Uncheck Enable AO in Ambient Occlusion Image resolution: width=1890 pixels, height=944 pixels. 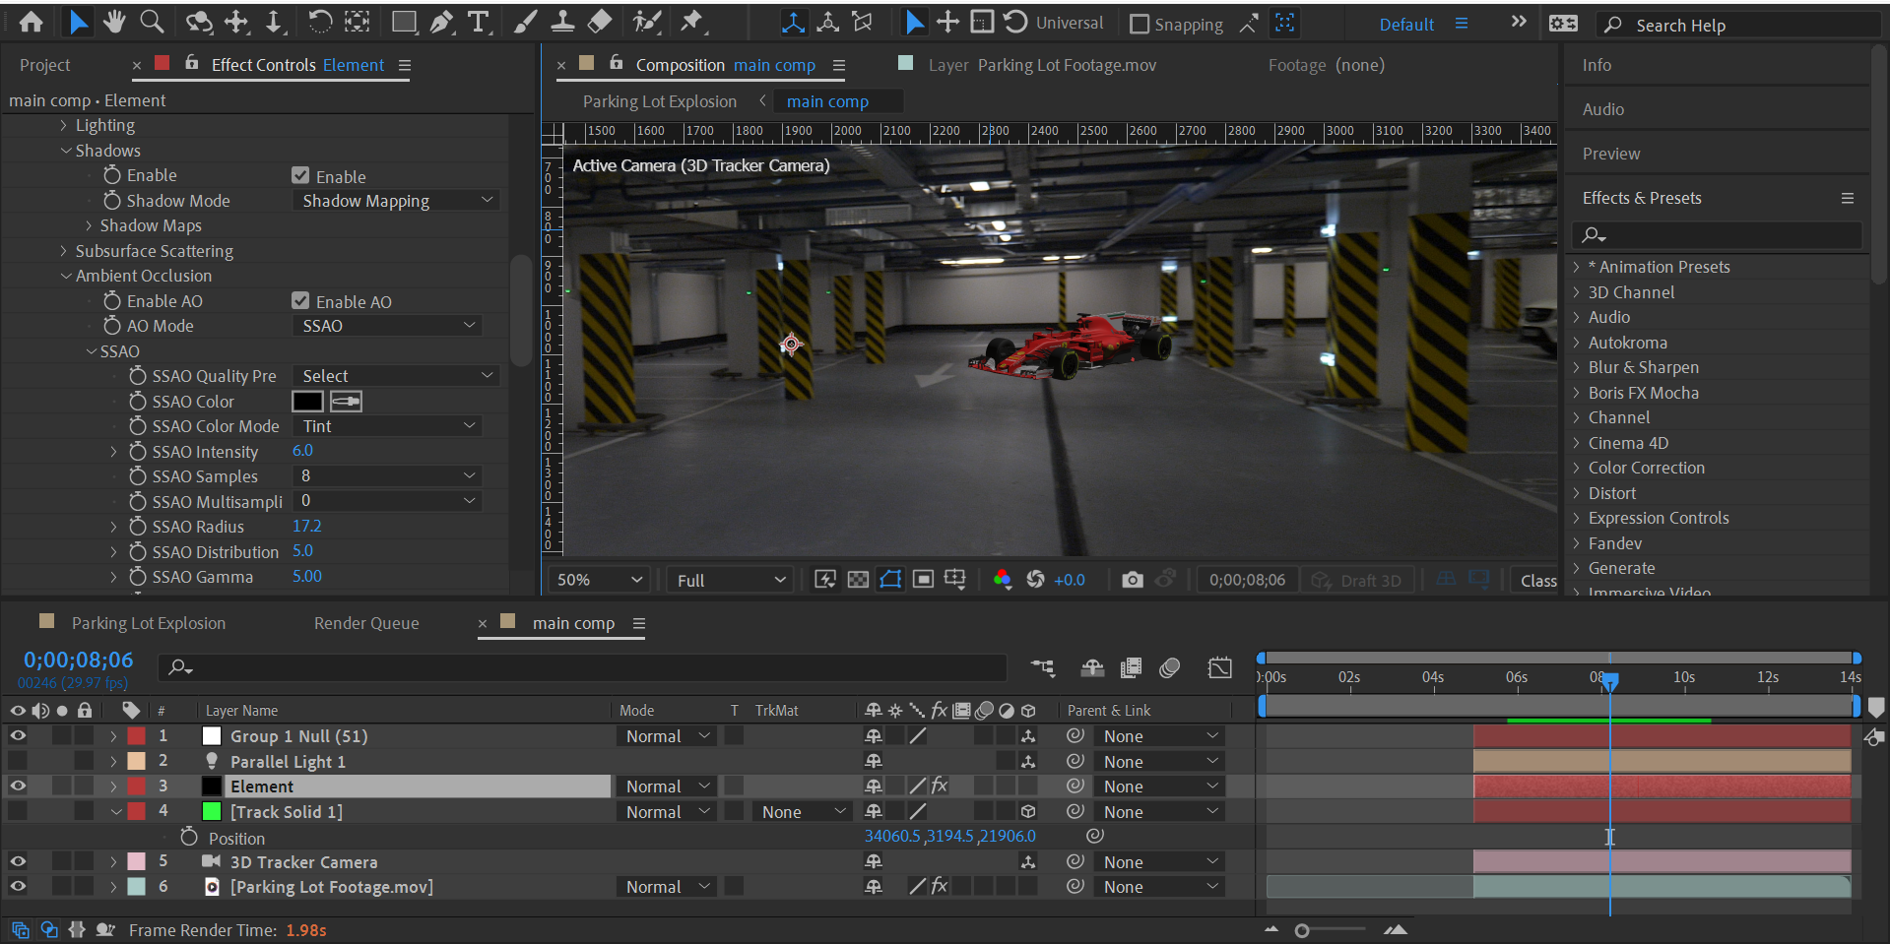[300, 301]
